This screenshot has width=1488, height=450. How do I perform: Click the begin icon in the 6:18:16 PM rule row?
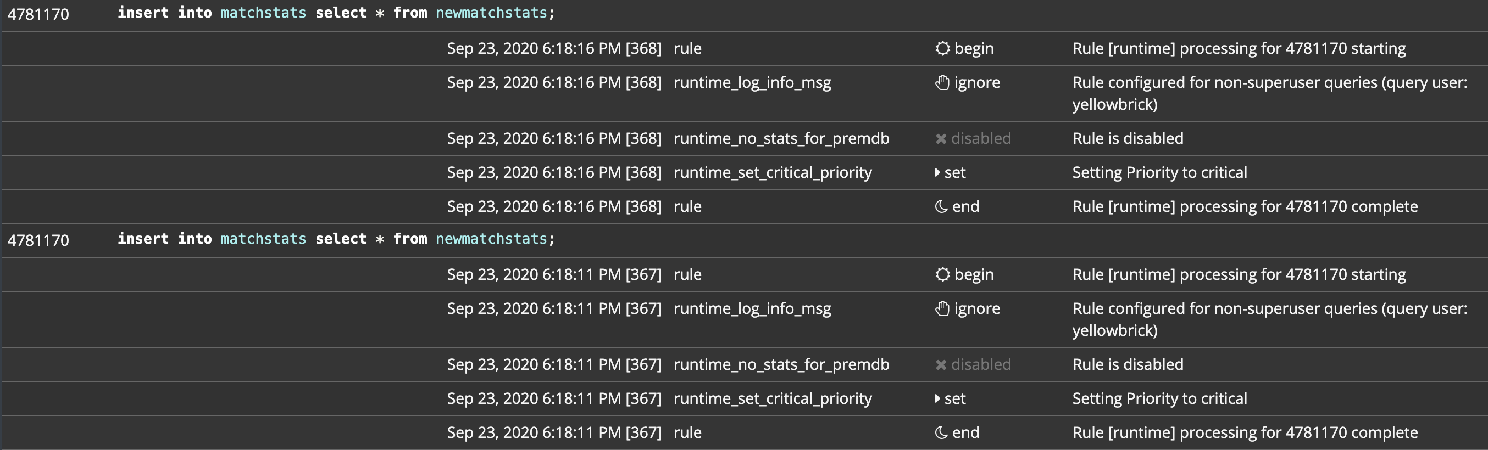coord(942,48)
